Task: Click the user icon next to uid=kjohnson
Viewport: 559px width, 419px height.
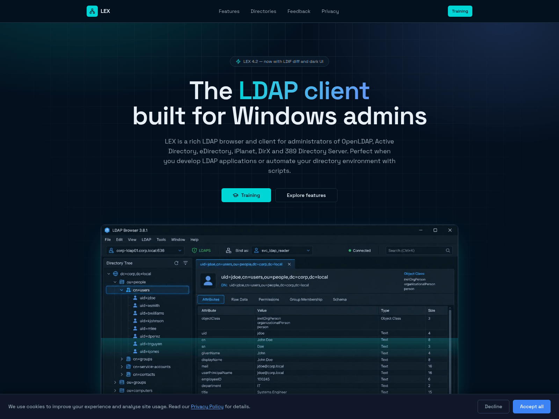Action: pos(135,321)
